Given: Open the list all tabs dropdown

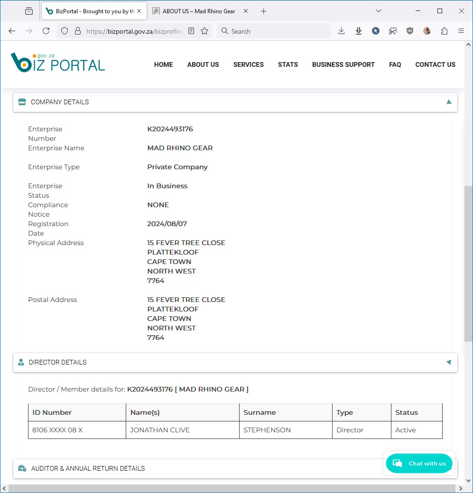Looking at the screenshot, I should tap(378, 11).
